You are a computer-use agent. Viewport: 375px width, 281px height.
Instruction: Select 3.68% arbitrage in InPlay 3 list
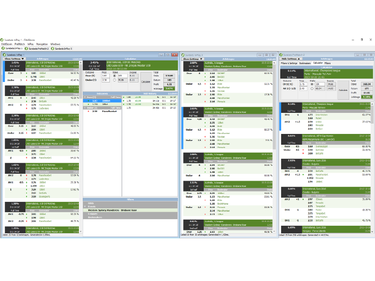228,66
